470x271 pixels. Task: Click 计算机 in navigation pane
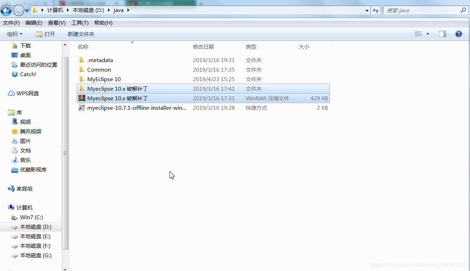click(x=24, y=207)
